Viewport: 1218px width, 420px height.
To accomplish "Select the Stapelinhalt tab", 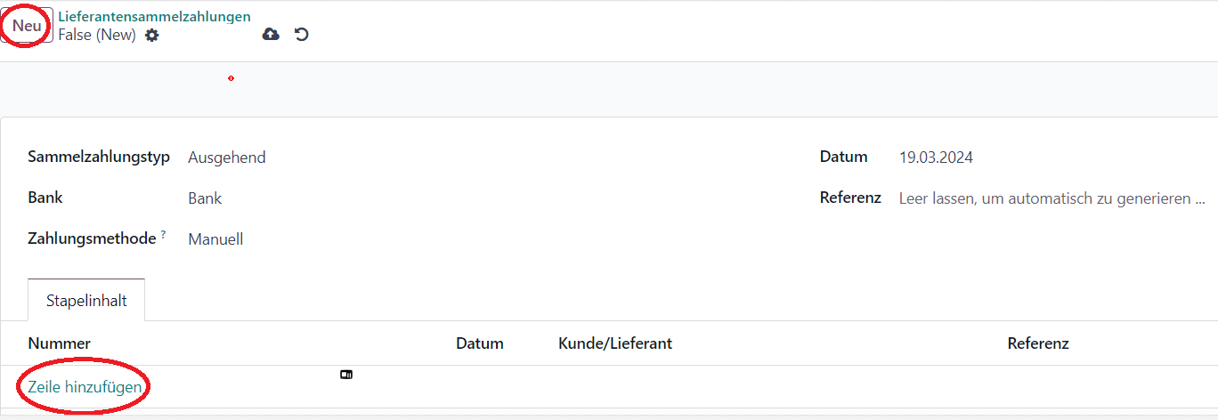I will coord(86,301).
